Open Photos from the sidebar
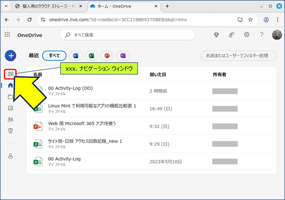The height and width of the screenshot is (200, 285). click(x=10, y=108)
